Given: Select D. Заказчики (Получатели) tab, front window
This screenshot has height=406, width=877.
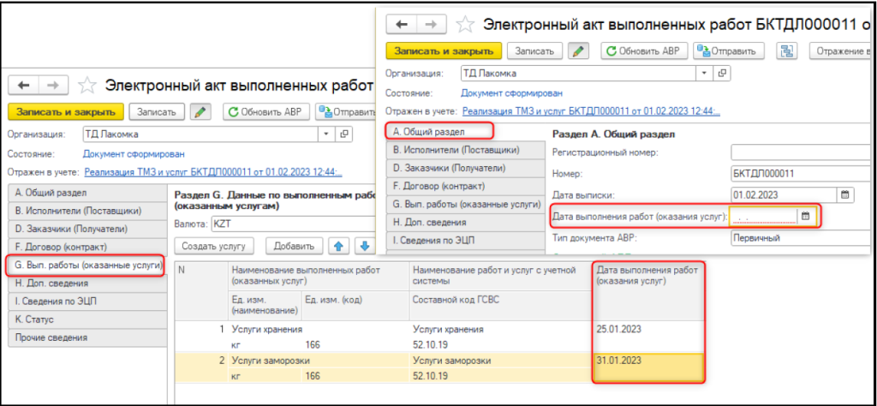Looking at the screenshot, I should pyautogui.click(x=465, y=168).
